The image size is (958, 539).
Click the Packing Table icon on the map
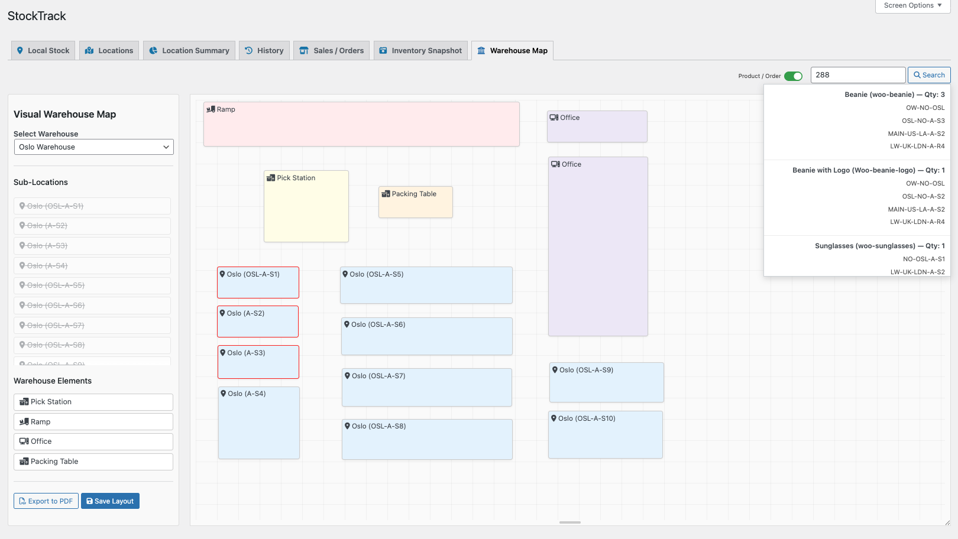pyautogui.click(x=386, y=194)
